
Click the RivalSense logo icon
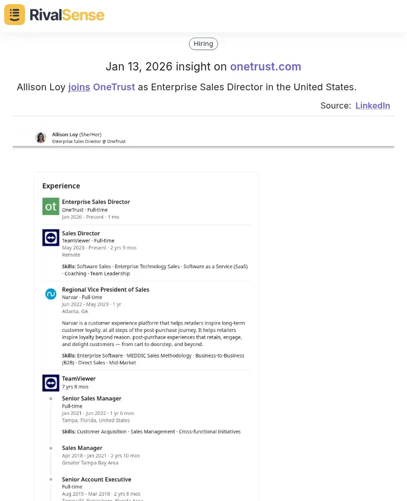click(15, 15)
